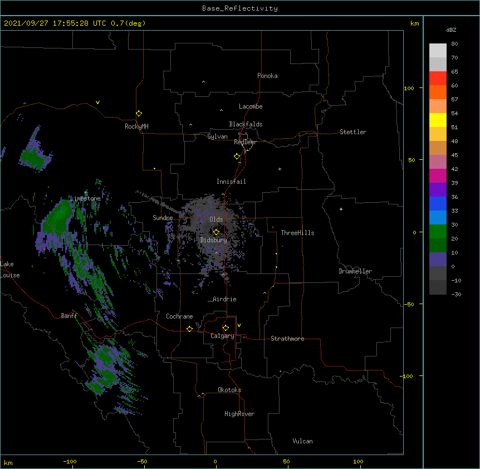The image size is (480, 469).
Task: Click the yellow diamond marker south of RedDeer
Action: point(237,157)
